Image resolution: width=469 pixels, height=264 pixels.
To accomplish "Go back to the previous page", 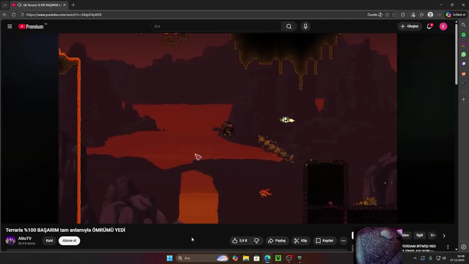I will (5, 15).
